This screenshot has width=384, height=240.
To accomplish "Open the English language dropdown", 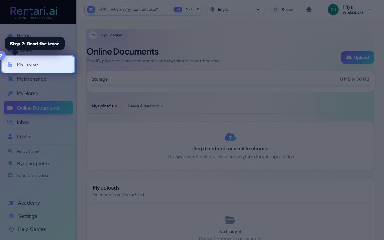I will point(235,10).
